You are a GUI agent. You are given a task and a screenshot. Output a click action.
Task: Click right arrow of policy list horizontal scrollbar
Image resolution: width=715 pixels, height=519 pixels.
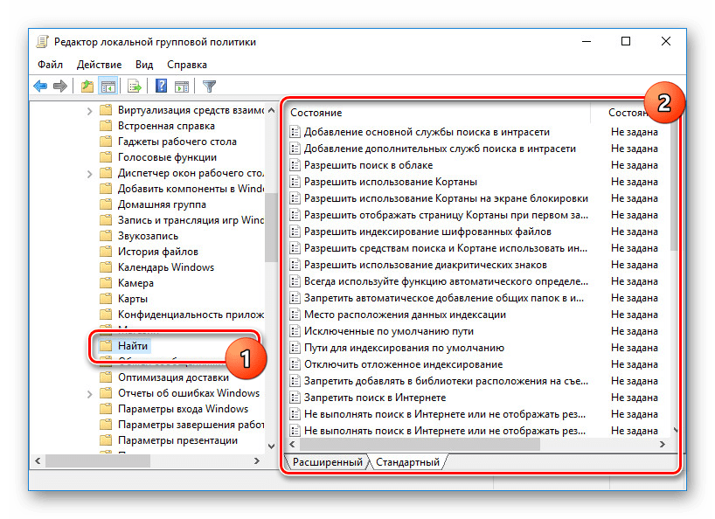pyautogui.click(x=663, y=444)
